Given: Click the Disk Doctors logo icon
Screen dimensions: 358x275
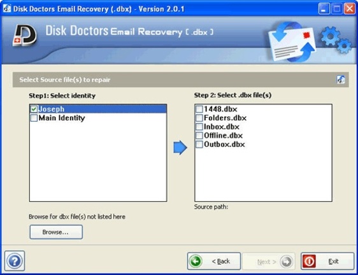Looking at the screenshot, I should click(x=24, y=36).
